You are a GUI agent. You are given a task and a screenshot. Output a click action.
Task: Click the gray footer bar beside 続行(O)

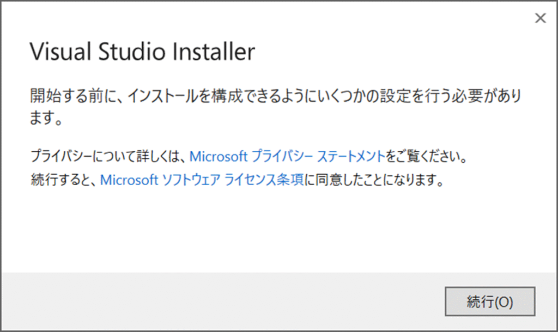click(221, 302)
